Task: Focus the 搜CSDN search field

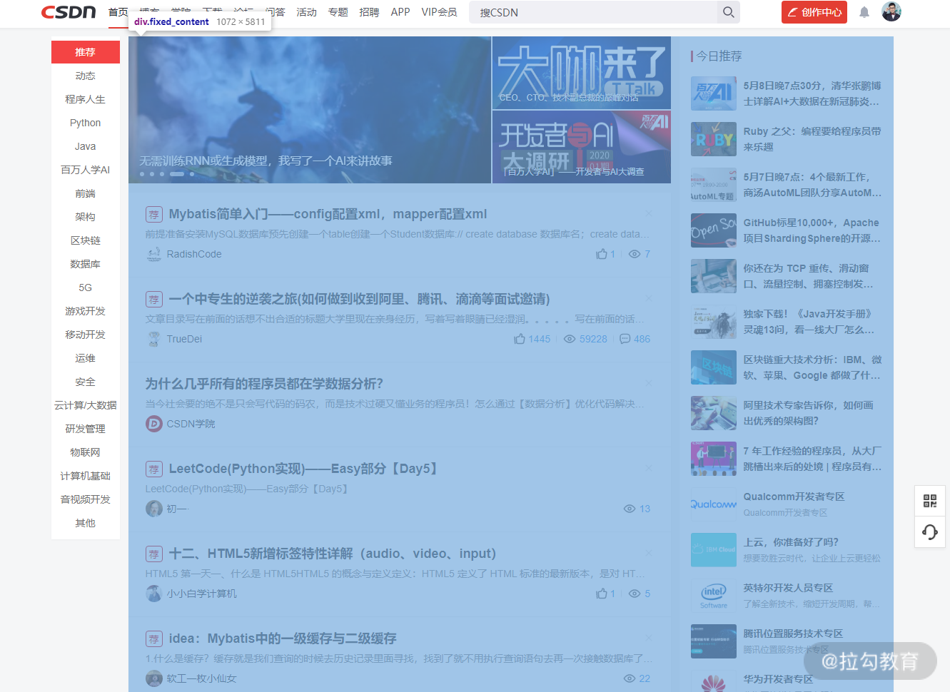Action: 593,12
